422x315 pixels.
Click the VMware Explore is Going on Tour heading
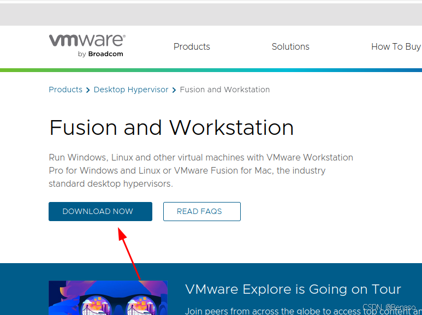coord(293,289)
